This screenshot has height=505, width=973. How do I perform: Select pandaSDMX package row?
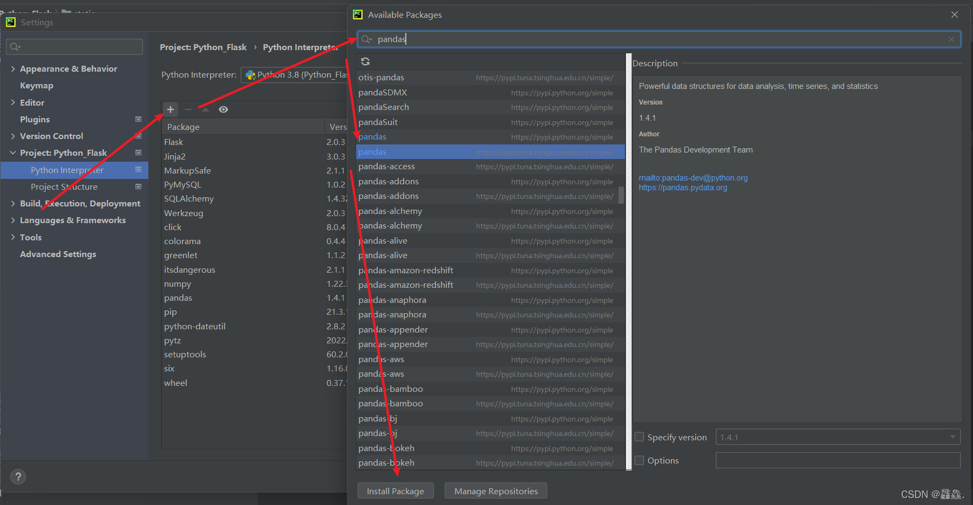point(491,93)
